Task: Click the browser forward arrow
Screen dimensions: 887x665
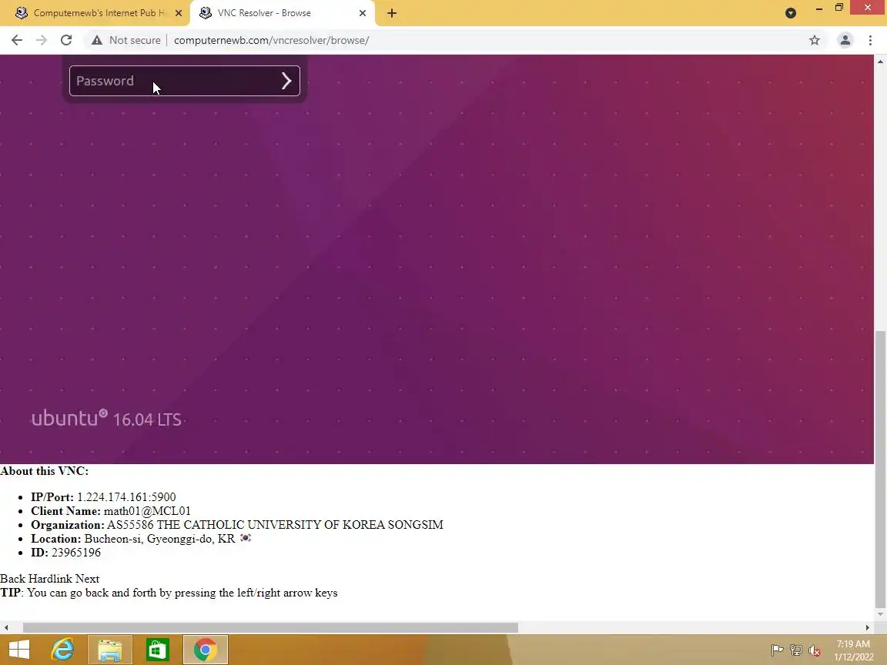Action: coord(42,40)
